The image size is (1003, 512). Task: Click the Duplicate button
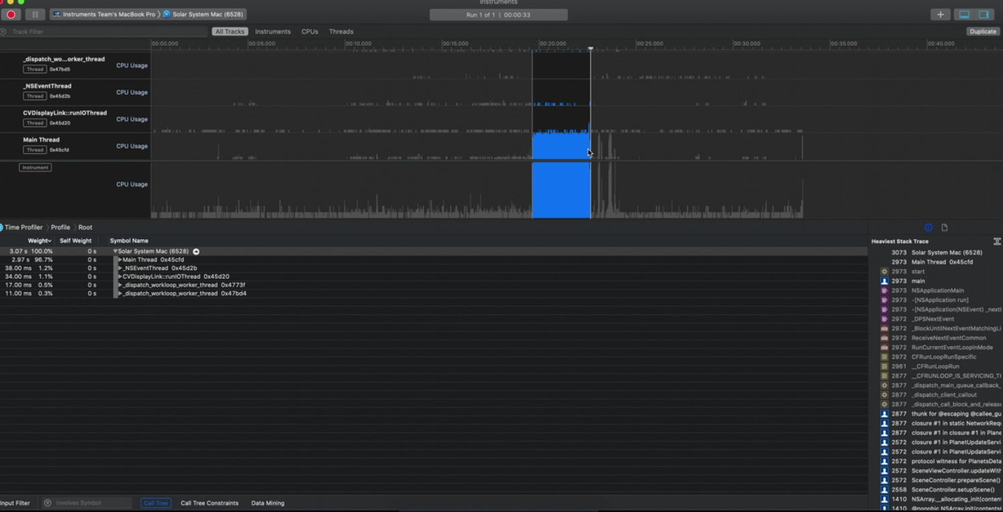tap(983, 32)
